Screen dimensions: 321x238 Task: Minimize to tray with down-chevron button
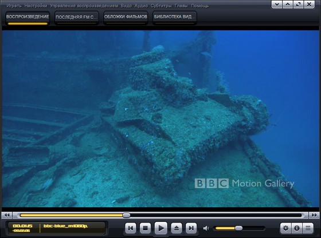point(277,5)
